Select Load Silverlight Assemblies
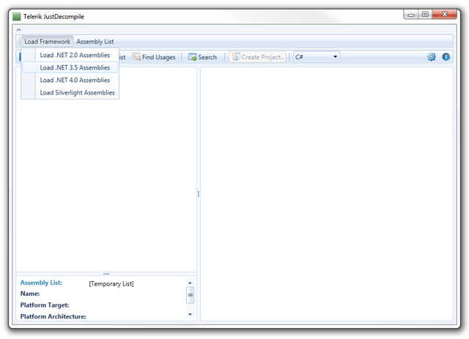Viewport: 469px width, 339px height. [70, 93]
